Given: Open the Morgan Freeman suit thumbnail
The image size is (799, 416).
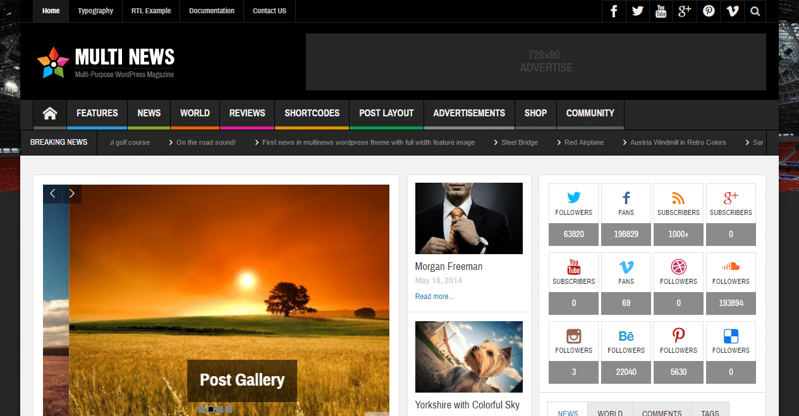Looking at the screenshot, I should [469, 218].
